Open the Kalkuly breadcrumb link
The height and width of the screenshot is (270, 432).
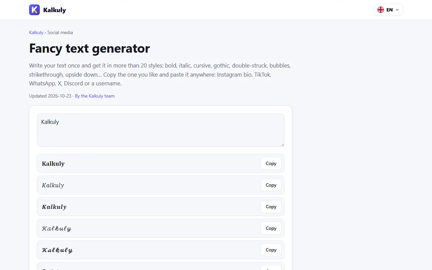click(x=36, y=32)
